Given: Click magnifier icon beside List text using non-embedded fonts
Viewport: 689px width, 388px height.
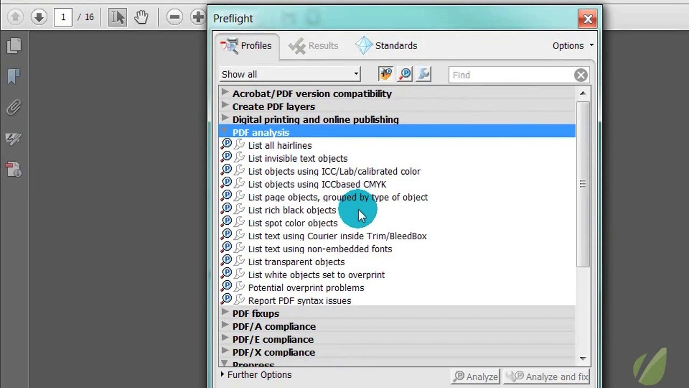Looking at the screenshot, I should [227, 248].
